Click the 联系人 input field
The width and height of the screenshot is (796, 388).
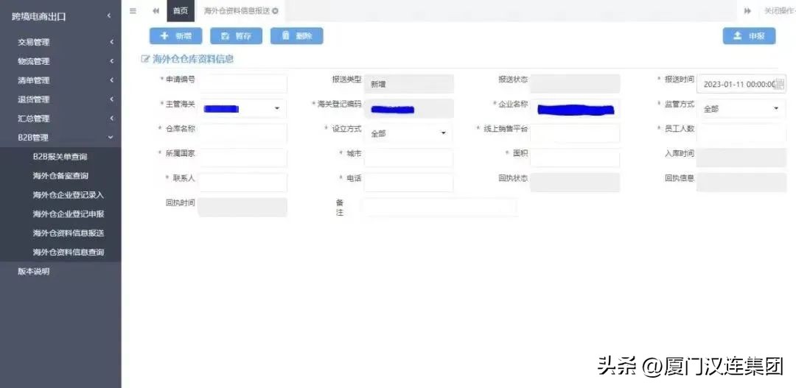(x=242, y=183)
